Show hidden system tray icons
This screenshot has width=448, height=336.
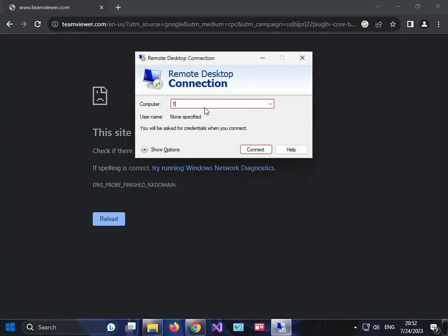pos(355,327)
